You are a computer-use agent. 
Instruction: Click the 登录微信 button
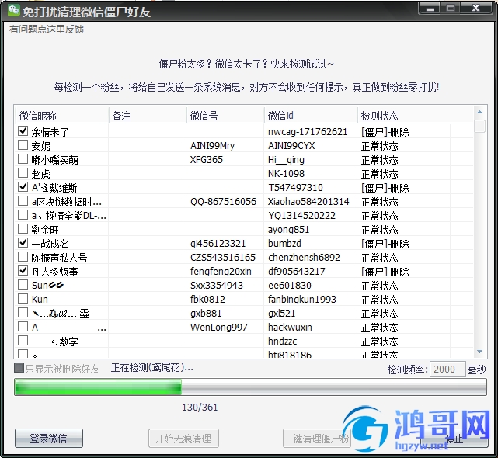click(x=49, y=439)
